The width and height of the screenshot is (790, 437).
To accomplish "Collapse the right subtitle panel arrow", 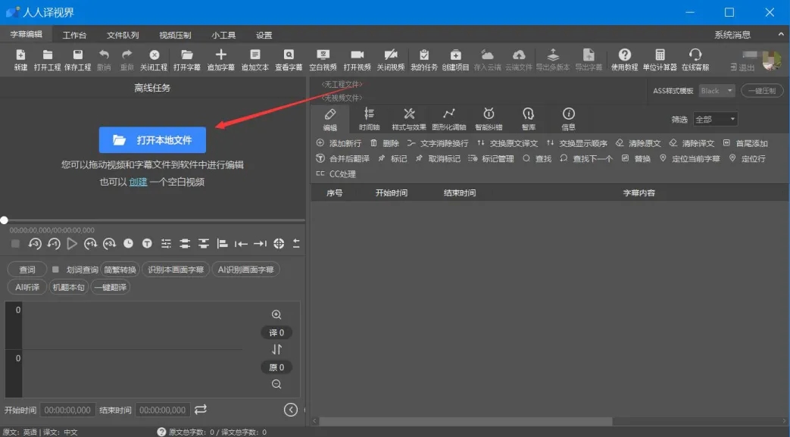I will pyautogui.click(x=291, y=410).
